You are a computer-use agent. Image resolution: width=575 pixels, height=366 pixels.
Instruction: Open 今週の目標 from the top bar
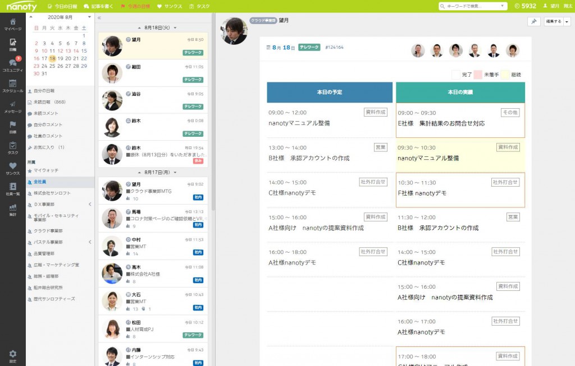(135, 6)
